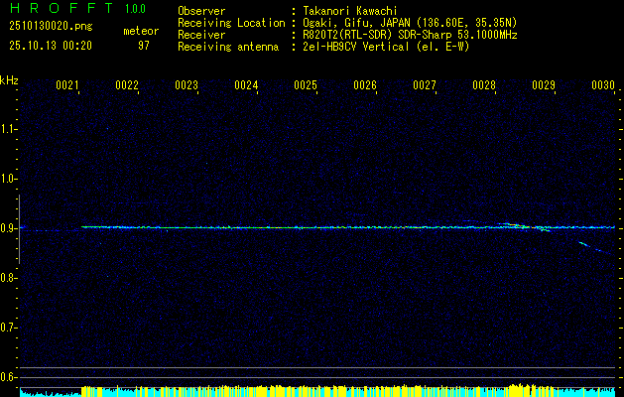The height and width of the screenshot is (397, 624).
Task: Select the 0024 time marker
Action: [246, 86]
